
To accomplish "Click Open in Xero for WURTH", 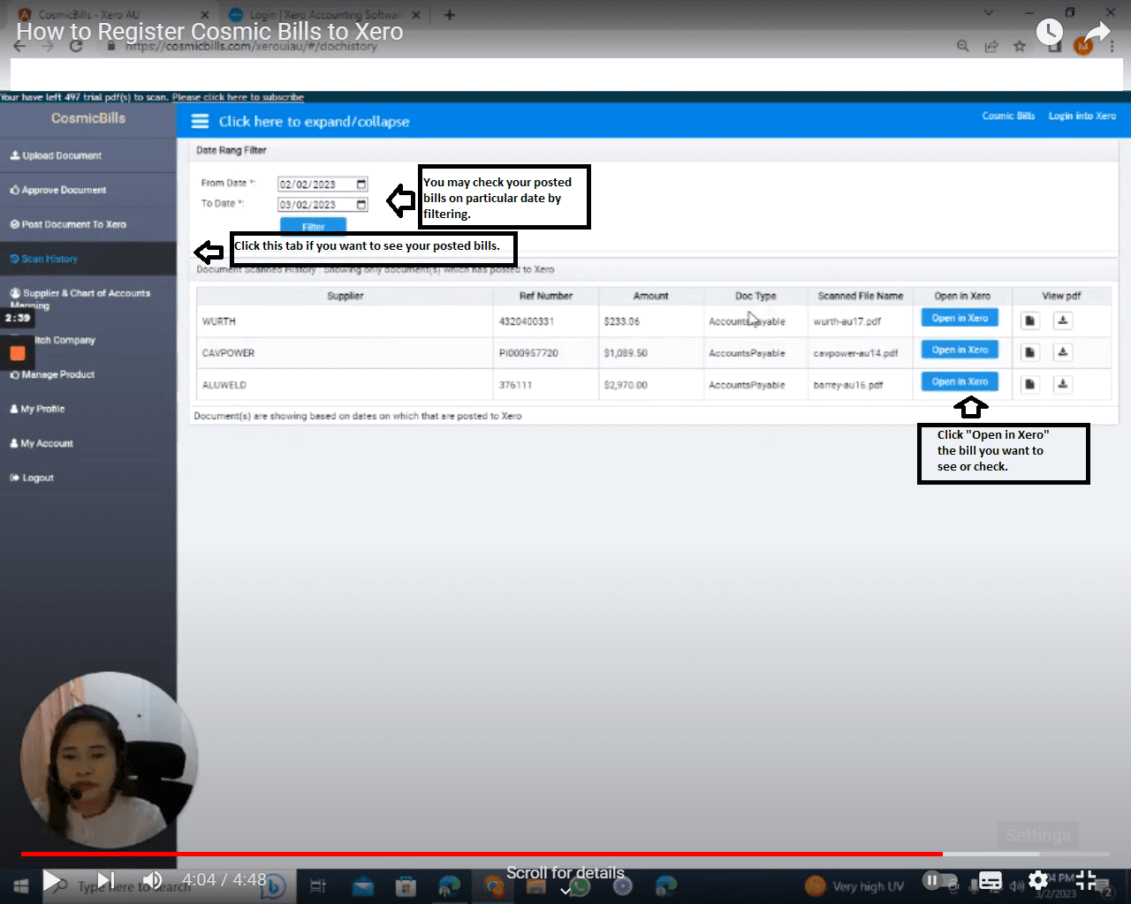I will [x=960, y=318].
